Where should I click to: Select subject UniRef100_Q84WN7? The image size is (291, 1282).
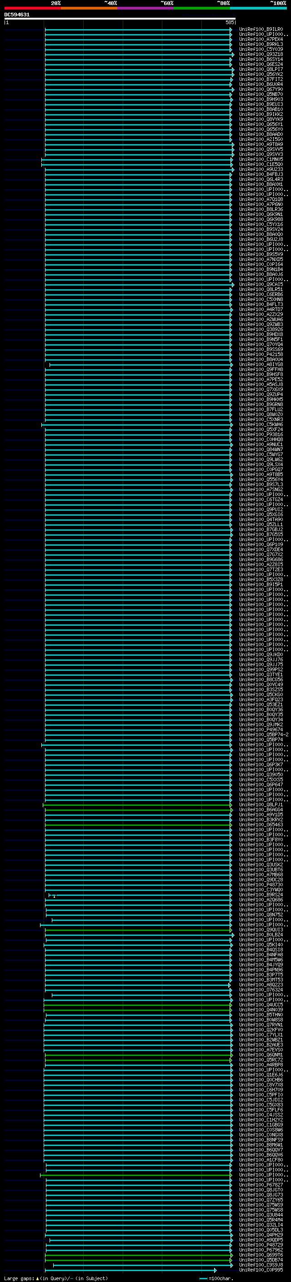[x=261, y=449]
